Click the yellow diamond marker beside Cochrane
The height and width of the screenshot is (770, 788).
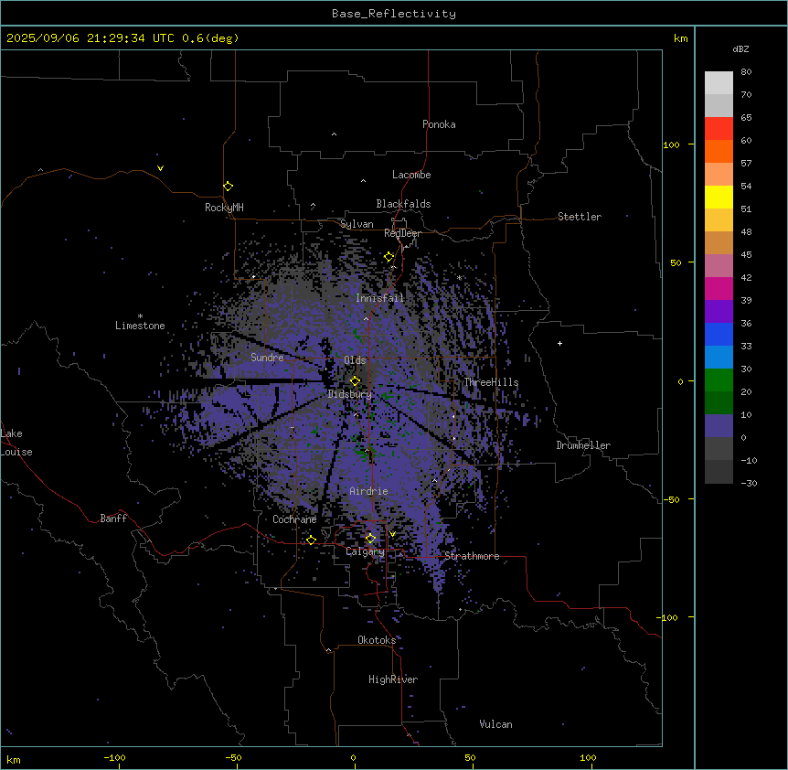(x=311, y=540)
